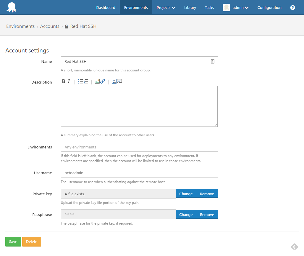Apply bold formatting in the description editor
Image resolution: width=304 pixels, height=256 pixels.
tap(64, 81)
